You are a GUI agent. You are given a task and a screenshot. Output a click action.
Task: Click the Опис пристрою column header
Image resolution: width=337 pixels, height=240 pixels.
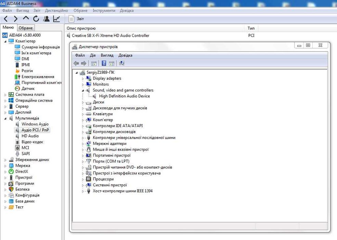pyautogui.click(x=154, y=28)
